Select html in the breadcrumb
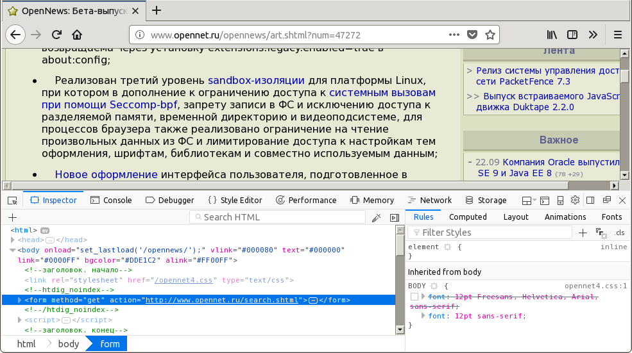 [x=26, y=344]
